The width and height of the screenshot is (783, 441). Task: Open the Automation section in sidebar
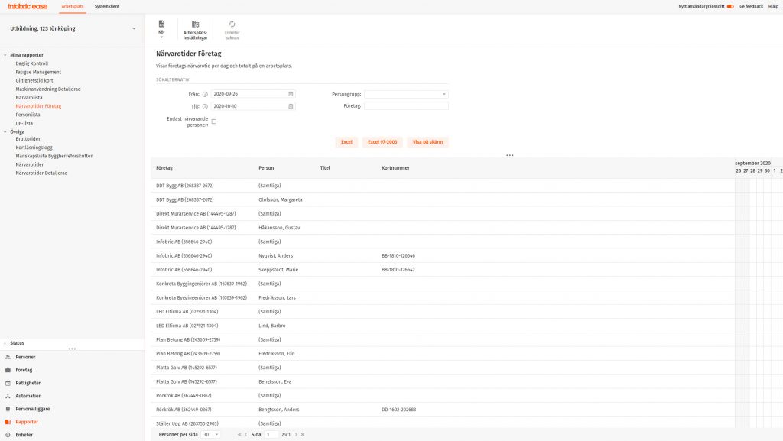coord(28,396)
